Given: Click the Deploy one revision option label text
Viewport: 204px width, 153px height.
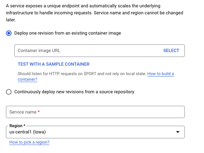Looking at the screenshot, I should click(x=67, y=33).
